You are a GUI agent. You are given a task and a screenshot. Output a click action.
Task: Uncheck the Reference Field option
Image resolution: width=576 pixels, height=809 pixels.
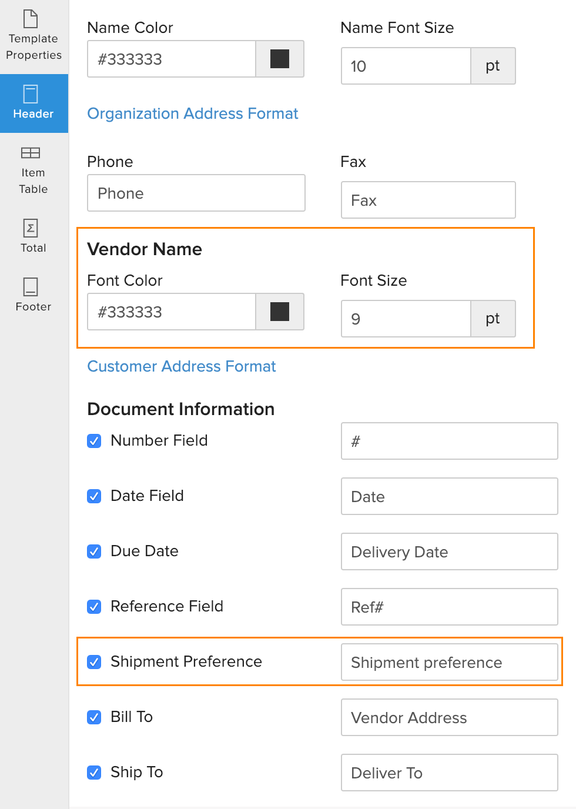94,607
